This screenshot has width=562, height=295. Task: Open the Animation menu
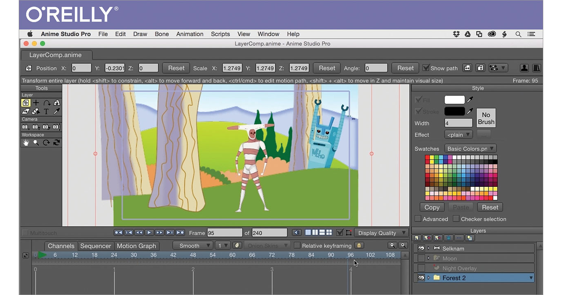[190, 34]
